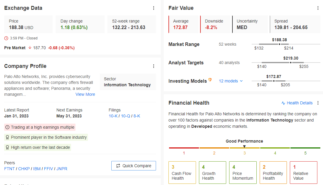323x185 pixels.
Task: Click the 52 weeks text
Action: coord(228,44)
